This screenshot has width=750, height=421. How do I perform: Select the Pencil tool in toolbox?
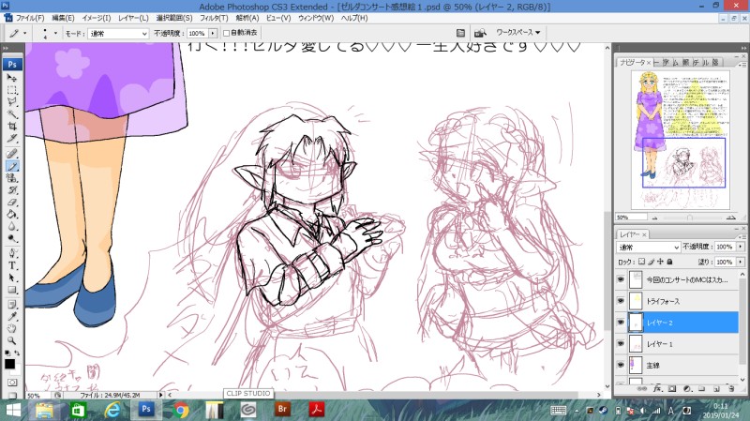pos(12,166)
